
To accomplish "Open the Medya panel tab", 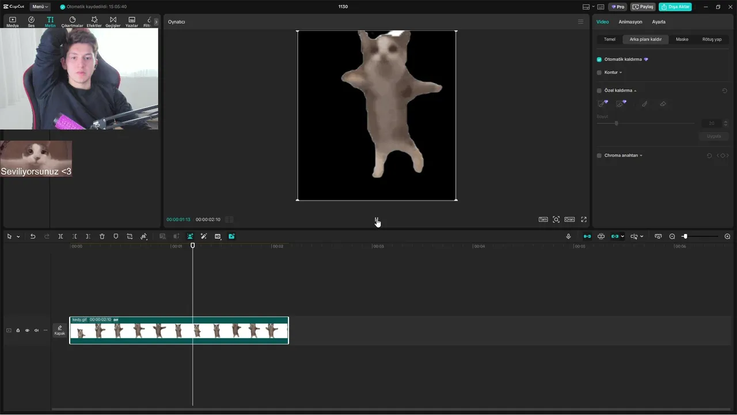I will pyautogui.click(x=12, y=22).
